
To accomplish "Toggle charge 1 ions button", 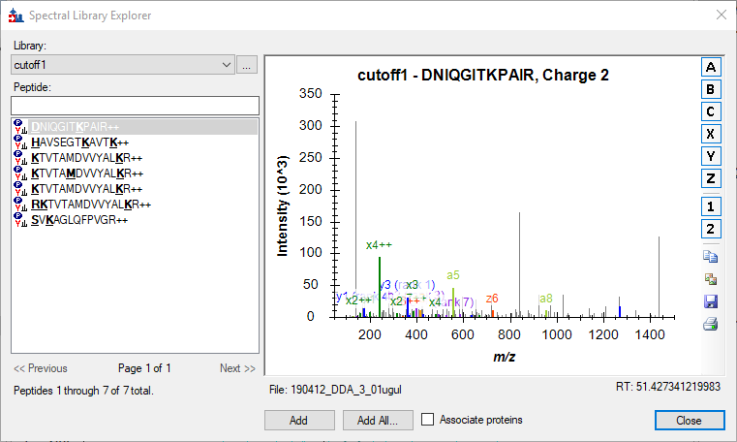I will click(711, 206).
